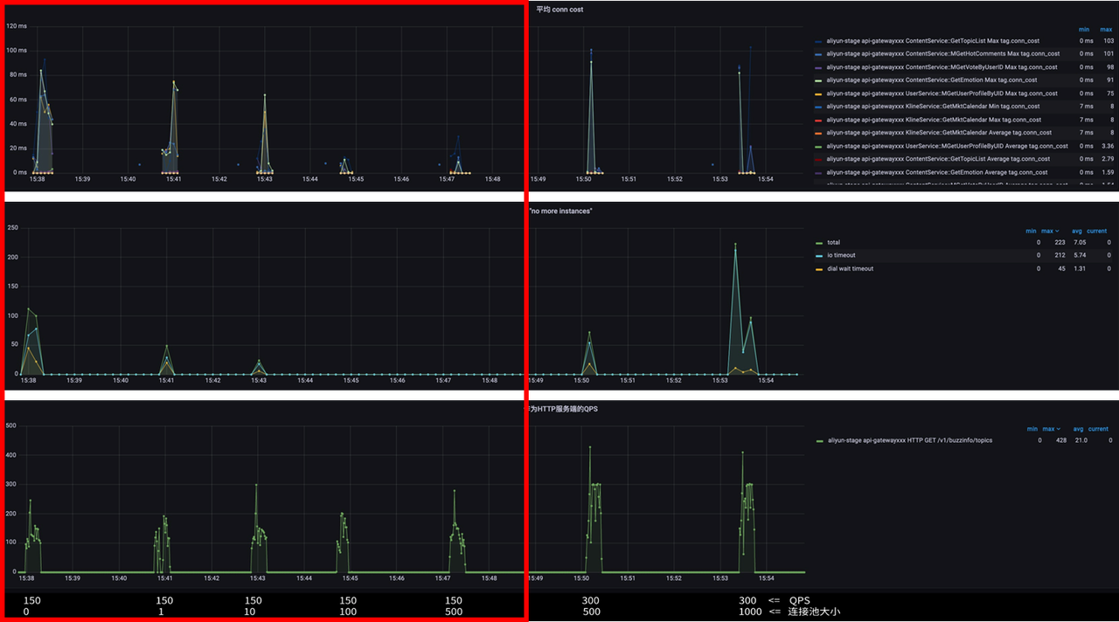Viewport: 1119px width, 622px height.
Task: Click the green color swatch beside "total"
Action: click(818, 243)
